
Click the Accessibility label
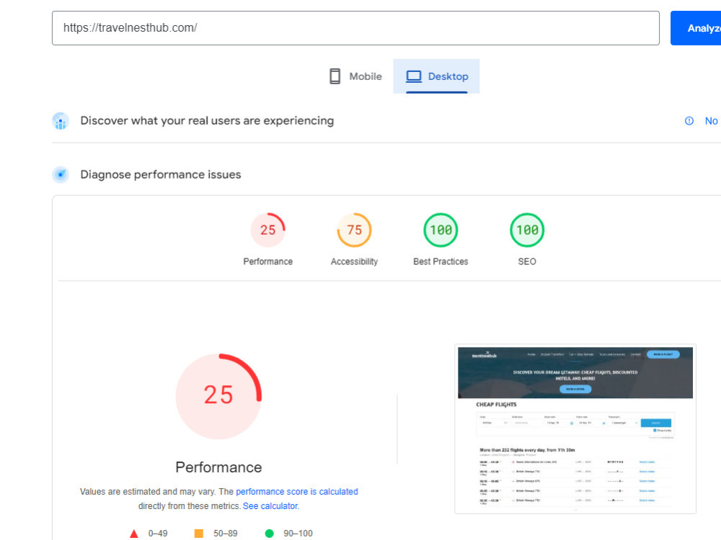click(x=354, y=261)
